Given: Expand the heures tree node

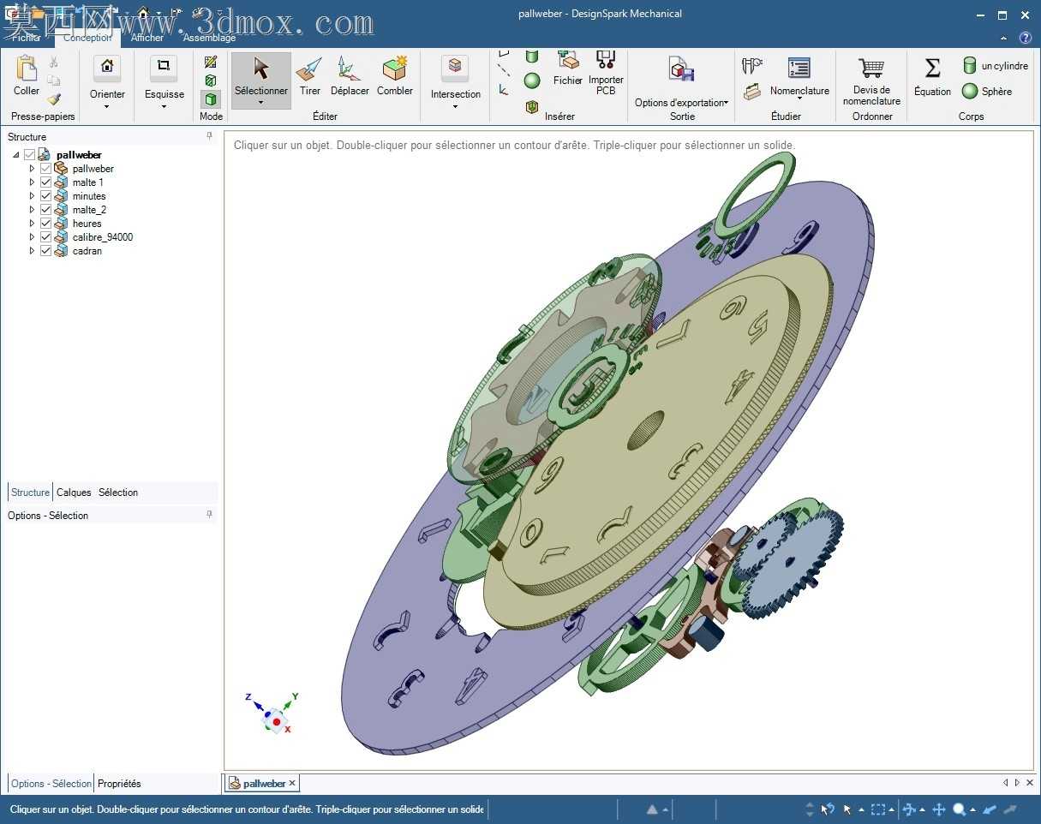Looking at the screenshot, I should pyautogui.click(x=33, y=224).
